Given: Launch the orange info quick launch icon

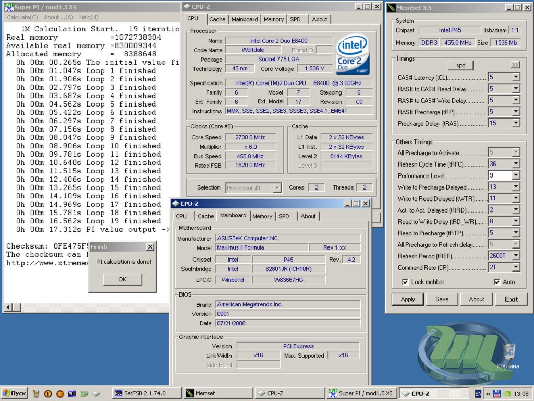Looking at the screenshot, I should (48, 394).
